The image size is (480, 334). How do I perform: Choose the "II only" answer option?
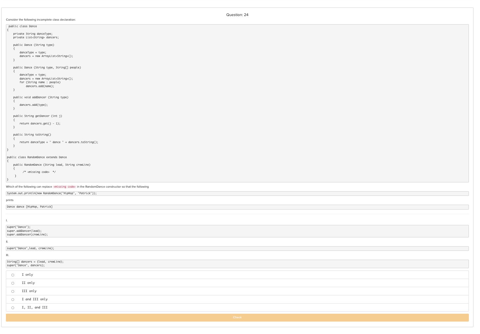(13, 283)
